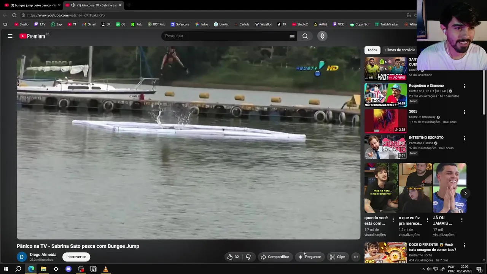Open the Zap bookmark
Image resolution: width=487 pixels, height=274 pixels.
point(56,24)
